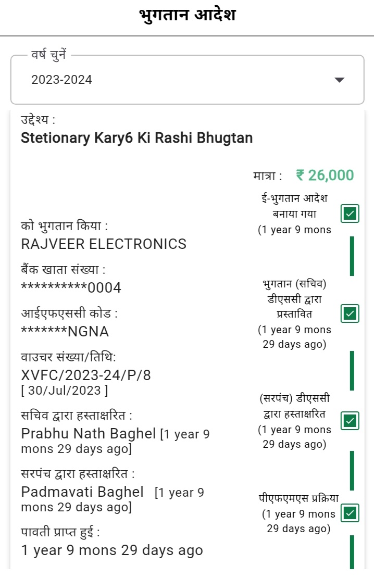Click sarpanch name Padmavati Baghel
The height and width of the screenshot is (578, 374).
(82, 492)
